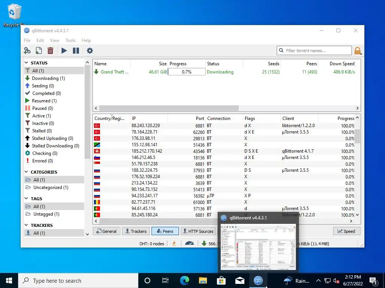Open the Mail app from taskbar
Image resolution: width=385 pixels, height=288 pixels.
(x=239, y=280)
